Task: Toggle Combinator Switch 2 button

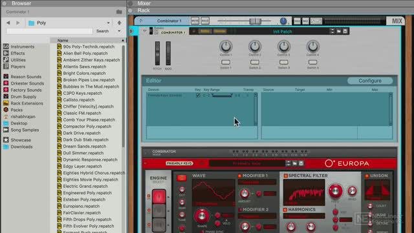Action: point(254,62)
